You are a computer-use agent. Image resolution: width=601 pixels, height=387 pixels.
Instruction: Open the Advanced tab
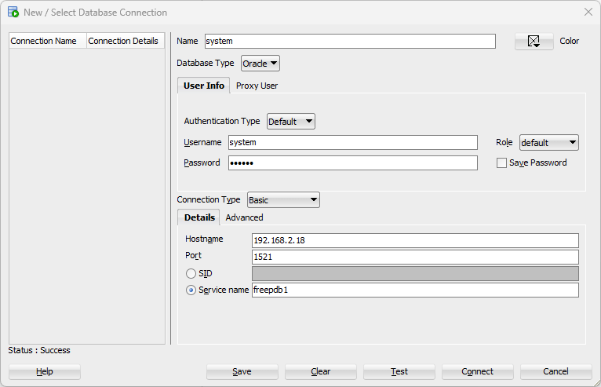point(244,217)
